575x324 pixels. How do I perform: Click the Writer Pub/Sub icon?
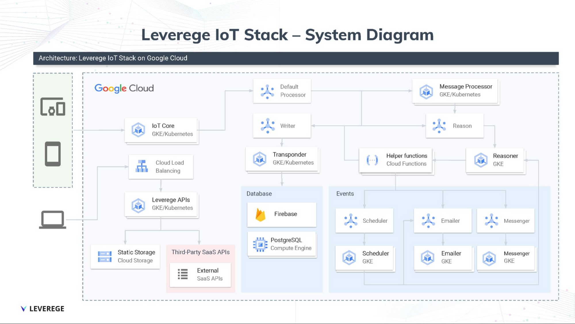(x=268, y=126)
